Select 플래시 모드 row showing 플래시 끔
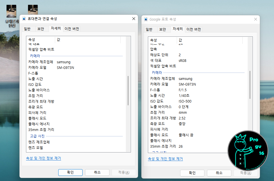 (x=197, y=135)
